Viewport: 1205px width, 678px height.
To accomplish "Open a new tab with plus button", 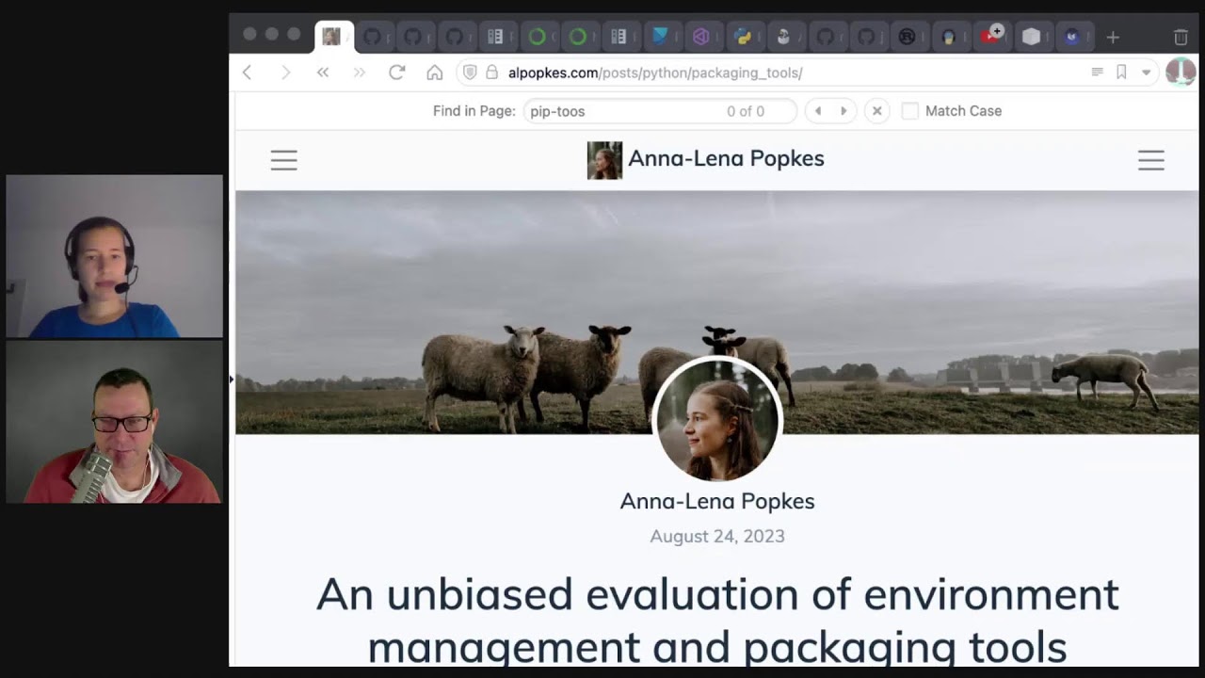I will click(x=1113, y=37).
